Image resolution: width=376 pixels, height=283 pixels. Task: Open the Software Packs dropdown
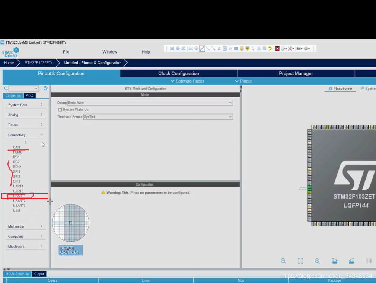[187, 81]
